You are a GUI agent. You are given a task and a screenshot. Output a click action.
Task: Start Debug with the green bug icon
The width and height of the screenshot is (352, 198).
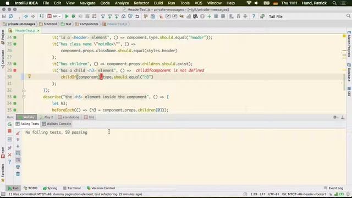[x=73, y=16]
